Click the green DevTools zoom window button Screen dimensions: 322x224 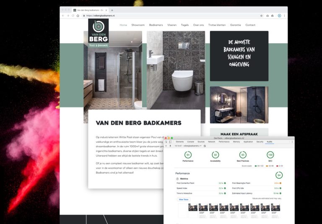172,138
